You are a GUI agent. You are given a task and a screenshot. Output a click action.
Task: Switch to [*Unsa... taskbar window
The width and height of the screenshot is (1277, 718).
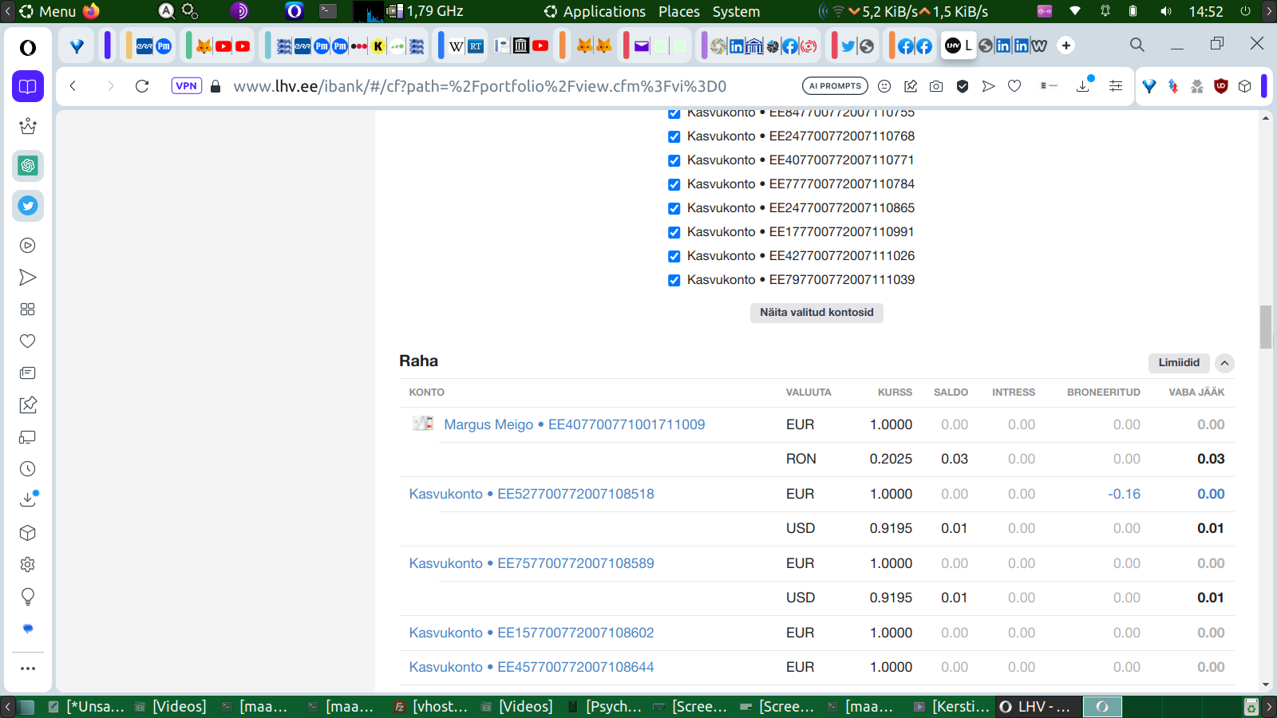pos(85,707)
